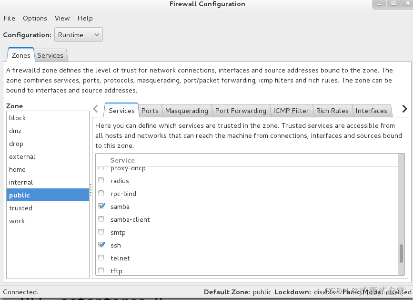Open the top-level Services tab
413x300 pixels.
[50, 55]
